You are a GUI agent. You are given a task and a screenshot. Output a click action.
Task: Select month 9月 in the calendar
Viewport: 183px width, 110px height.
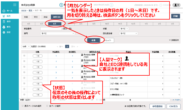[94, 24]
